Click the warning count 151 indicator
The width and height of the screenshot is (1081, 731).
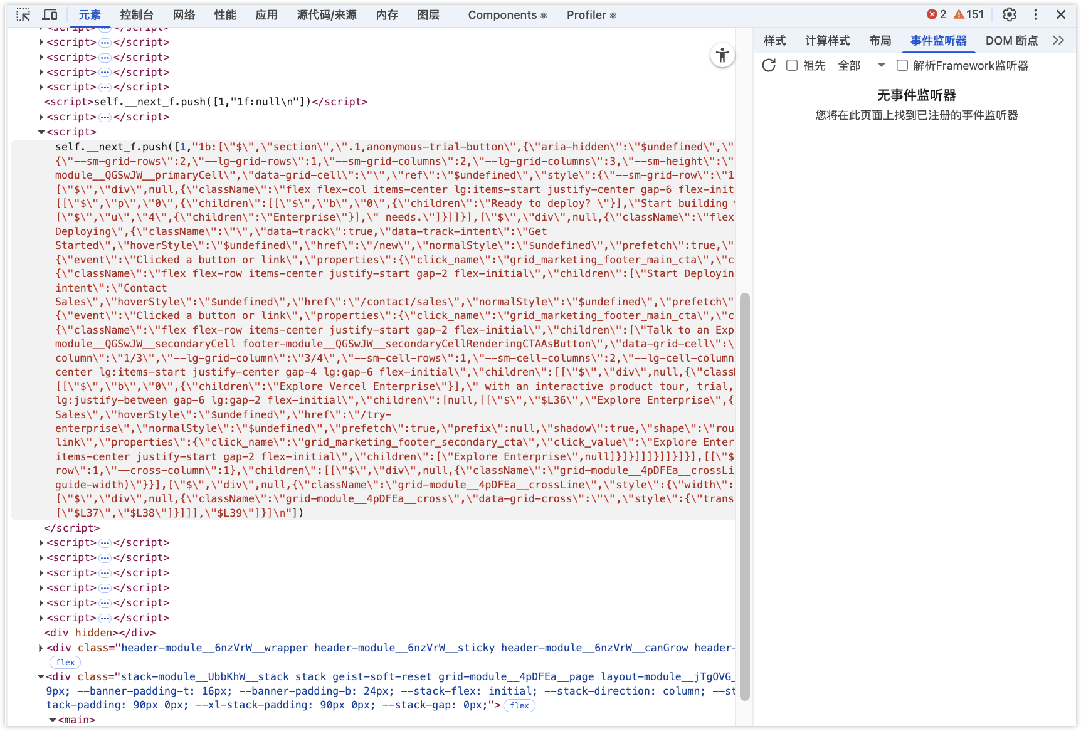(969, 14)
